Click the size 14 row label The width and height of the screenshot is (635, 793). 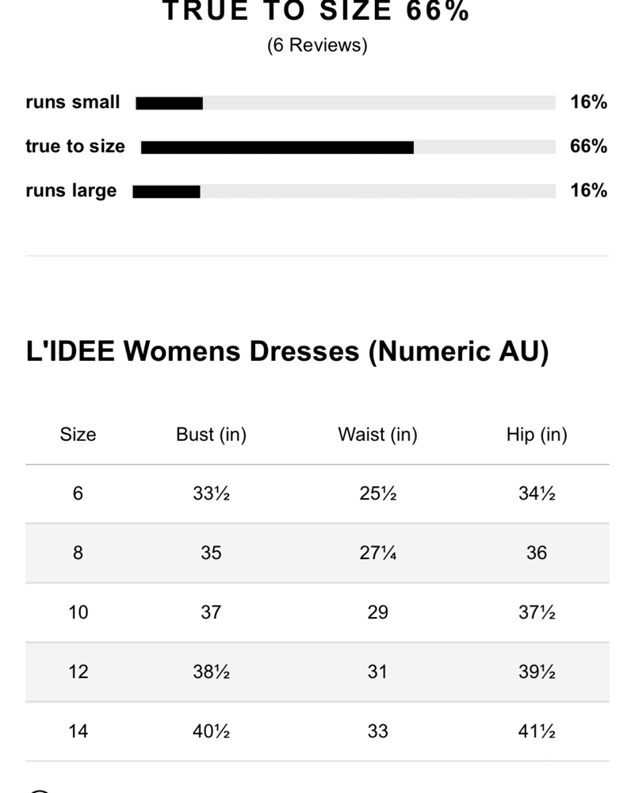[78, 731]
